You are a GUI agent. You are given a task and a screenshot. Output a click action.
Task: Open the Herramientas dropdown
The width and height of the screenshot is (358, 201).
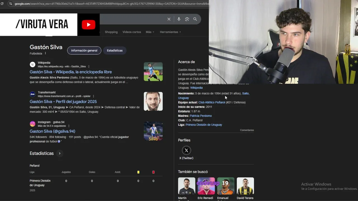170,32
